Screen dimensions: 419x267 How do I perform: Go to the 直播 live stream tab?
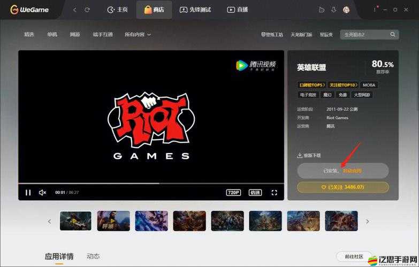pyautogui.click(x=237, y=10)
